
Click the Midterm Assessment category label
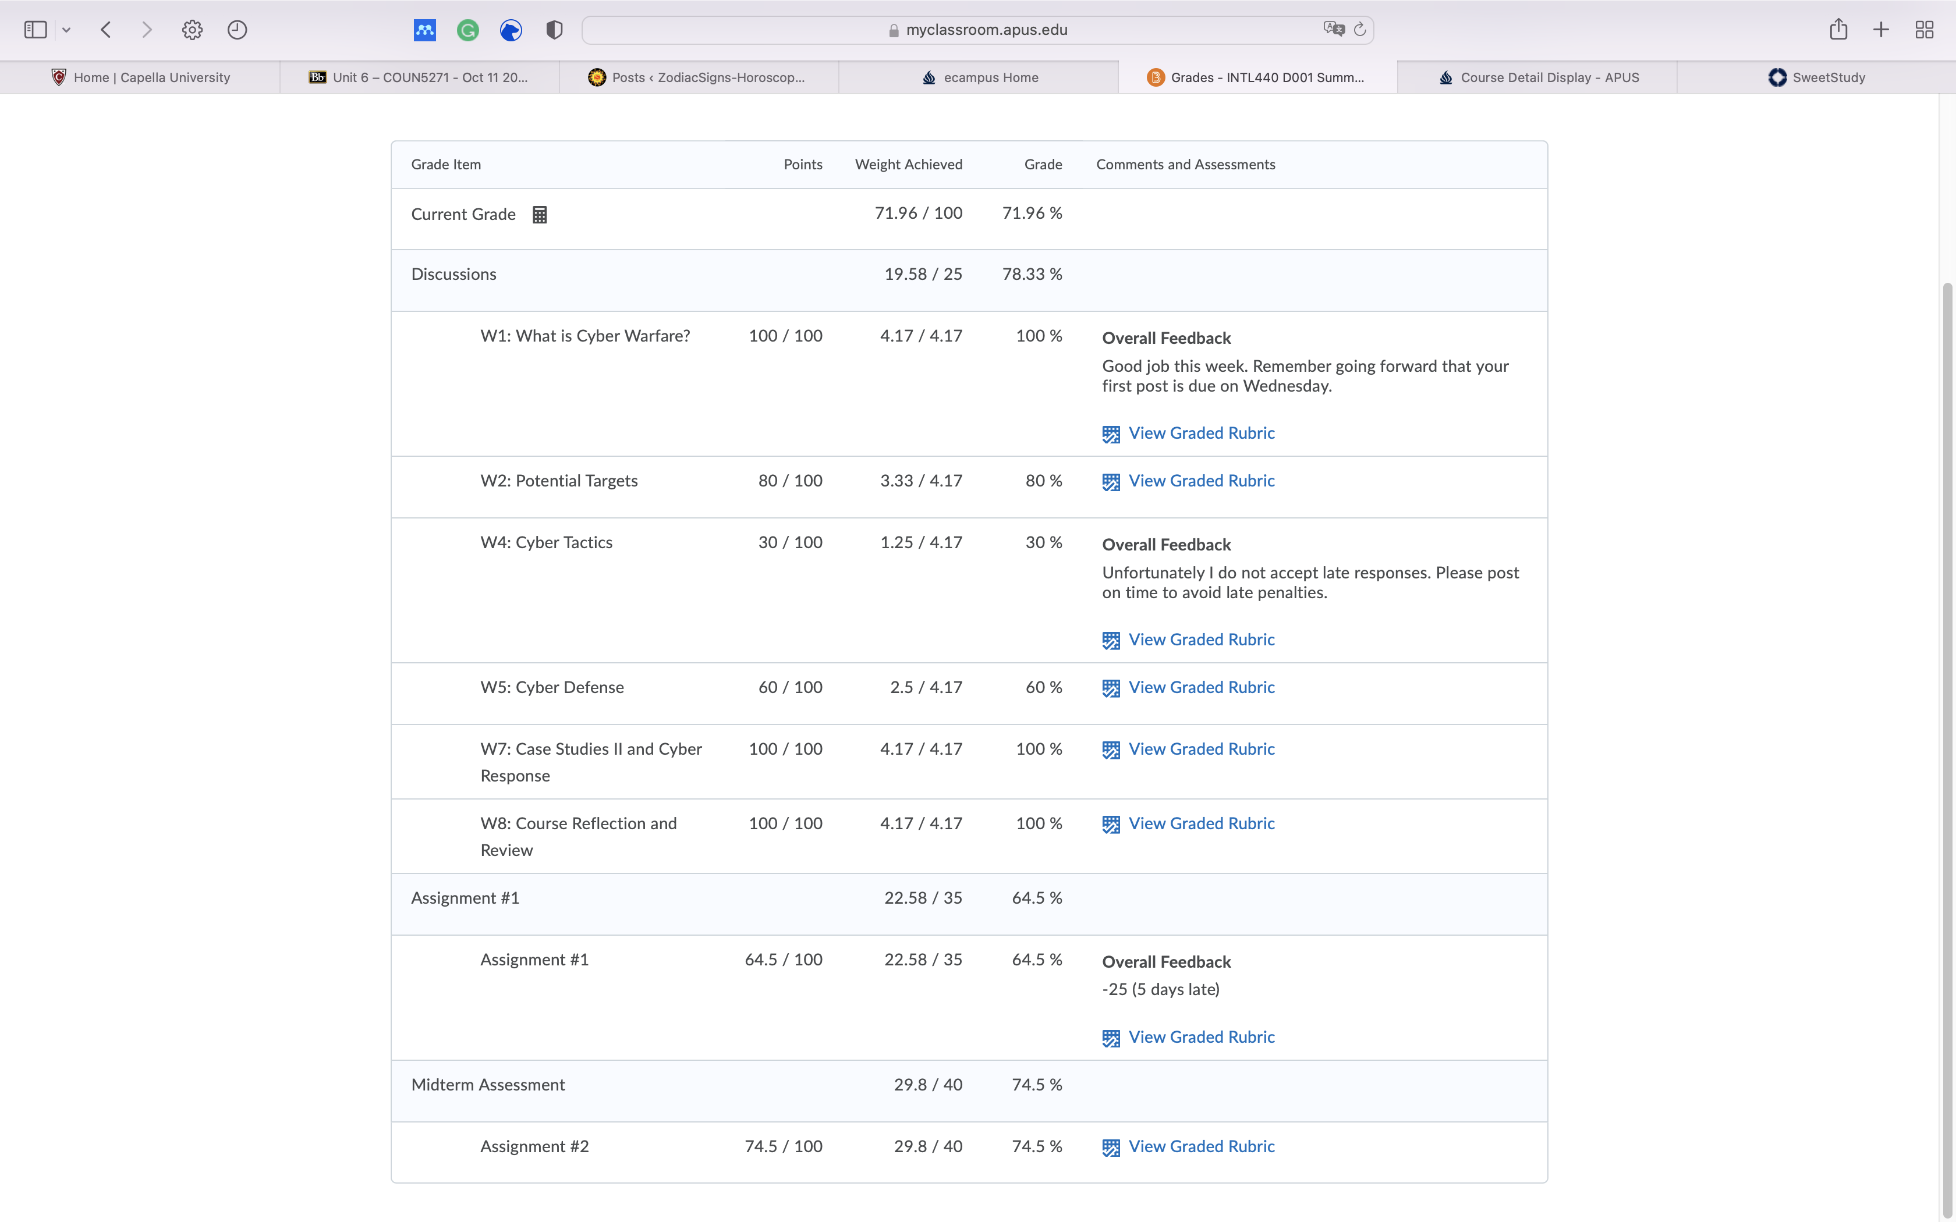click(x=487, y=1085)
